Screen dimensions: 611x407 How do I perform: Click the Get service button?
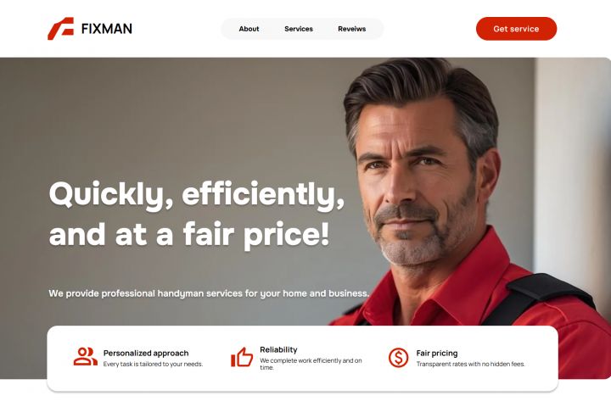(x=516, y=29)
